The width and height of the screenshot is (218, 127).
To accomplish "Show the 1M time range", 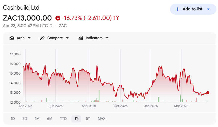I will tap(37, 118).
